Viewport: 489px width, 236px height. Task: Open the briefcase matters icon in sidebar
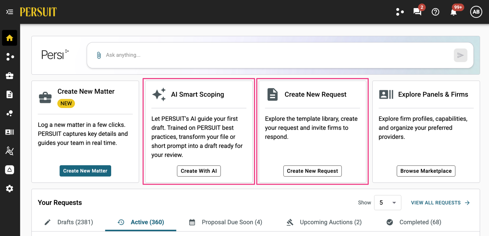pos(10,76)
